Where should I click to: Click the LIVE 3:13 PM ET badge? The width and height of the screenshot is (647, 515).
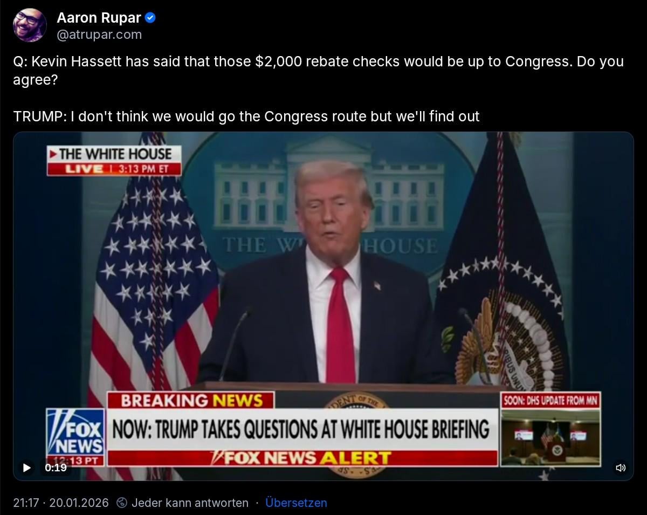click(x=114, y=169)
